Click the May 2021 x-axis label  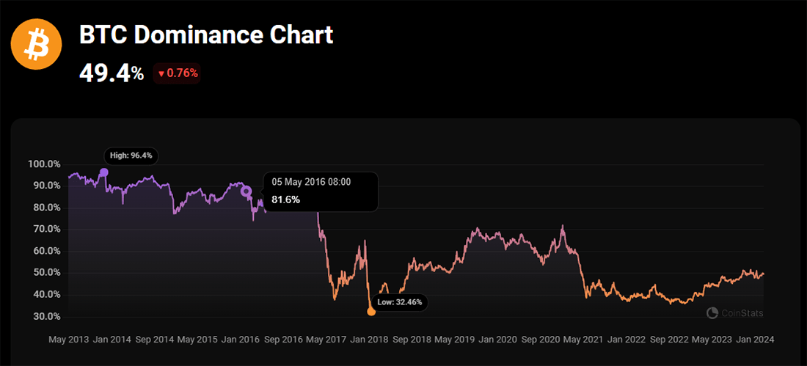583,340
